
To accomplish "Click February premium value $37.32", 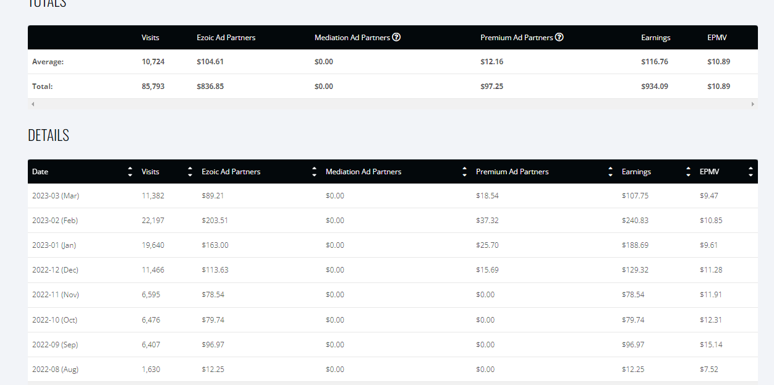I will pyautogui.click(x=488, y=220).
